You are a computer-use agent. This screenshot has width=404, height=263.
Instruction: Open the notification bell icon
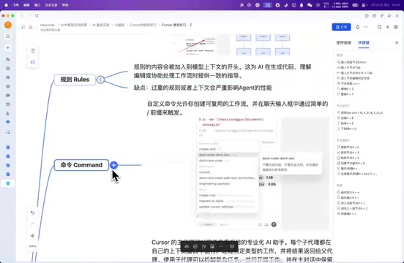(x=358, y=27)
